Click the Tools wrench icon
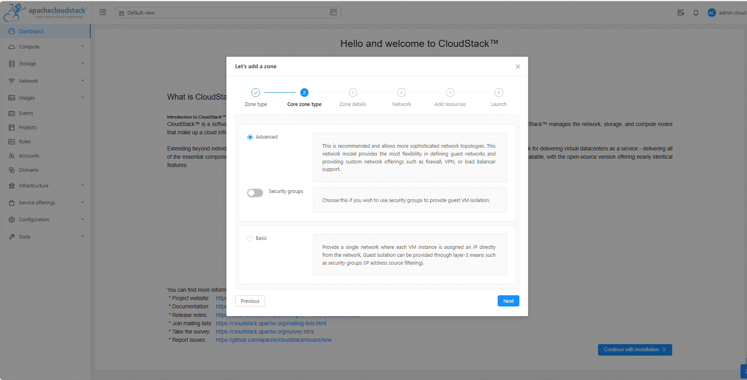 coord(12,237)
